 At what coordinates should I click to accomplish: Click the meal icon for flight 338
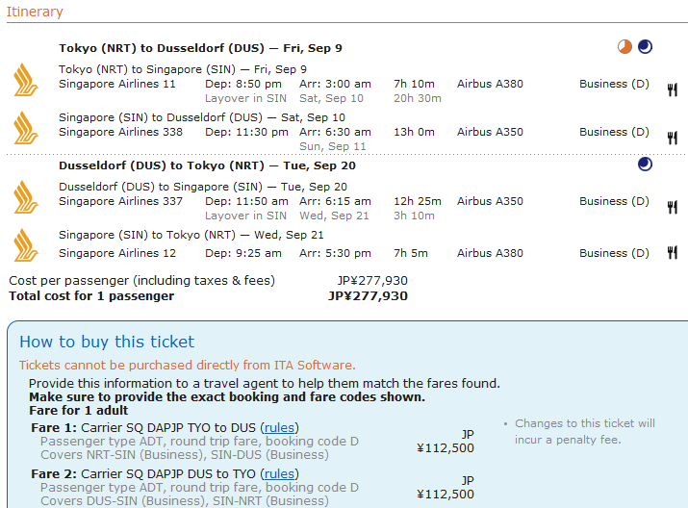[672, 139]
